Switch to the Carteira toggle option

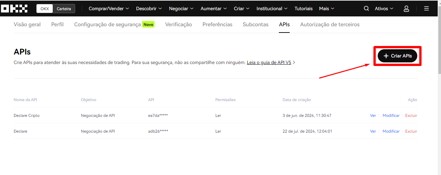coord(64,9)
